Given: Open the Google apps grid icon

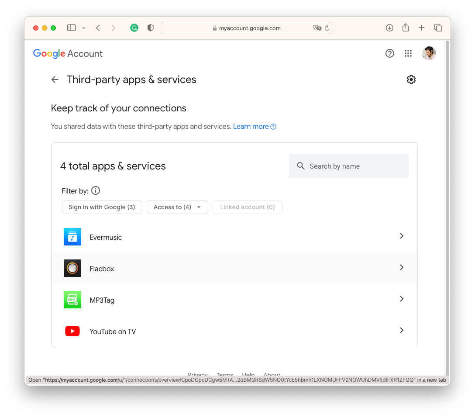Looking at the screenshot, I should [408, 53].
